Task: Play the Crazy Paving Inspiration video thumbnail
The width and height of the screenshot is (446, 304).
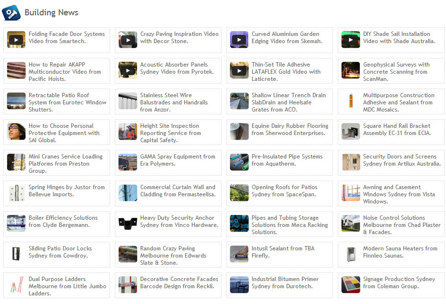Action: coord(128,40)
